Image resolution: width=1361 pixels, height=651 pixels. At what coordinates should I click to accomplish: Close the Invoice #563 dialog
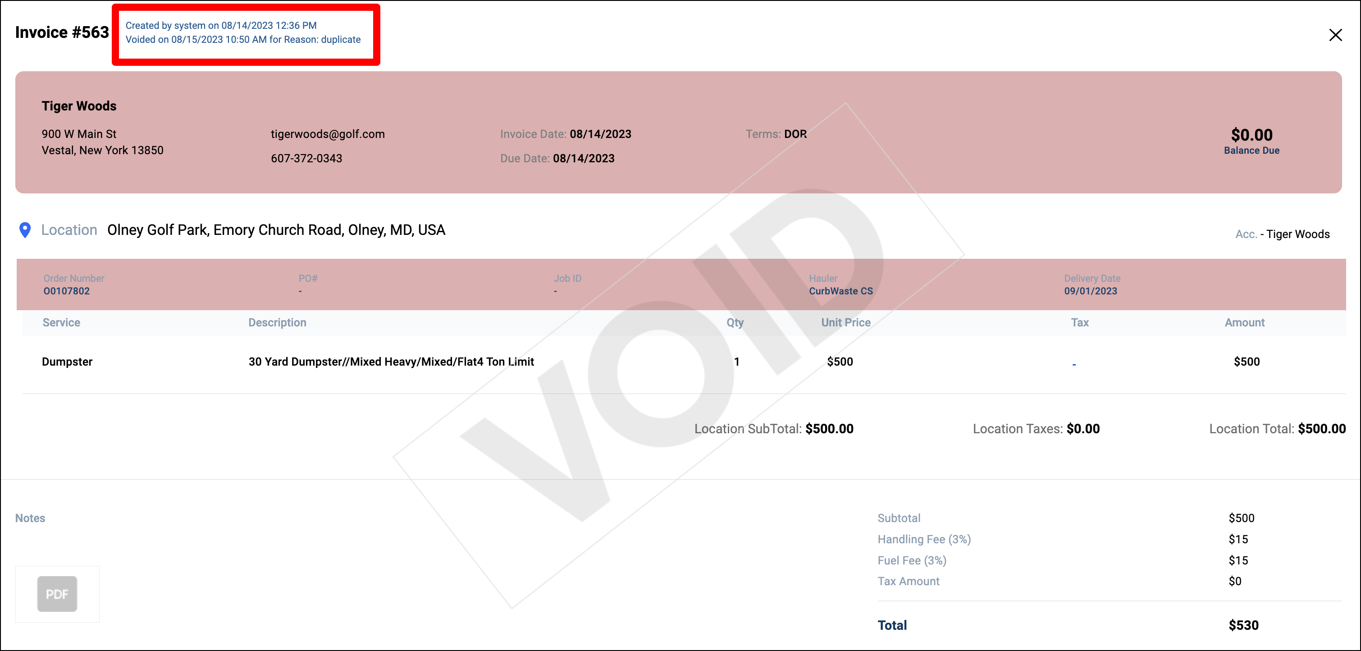pos(1335,35)
